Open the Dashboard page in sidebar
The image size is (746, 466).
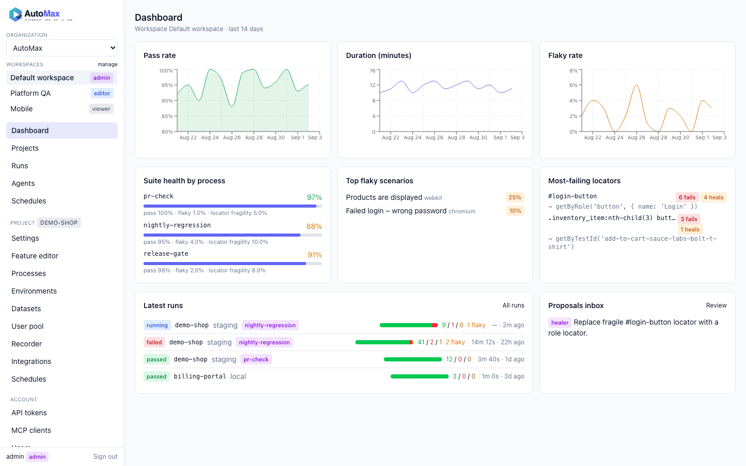point(62,130)
